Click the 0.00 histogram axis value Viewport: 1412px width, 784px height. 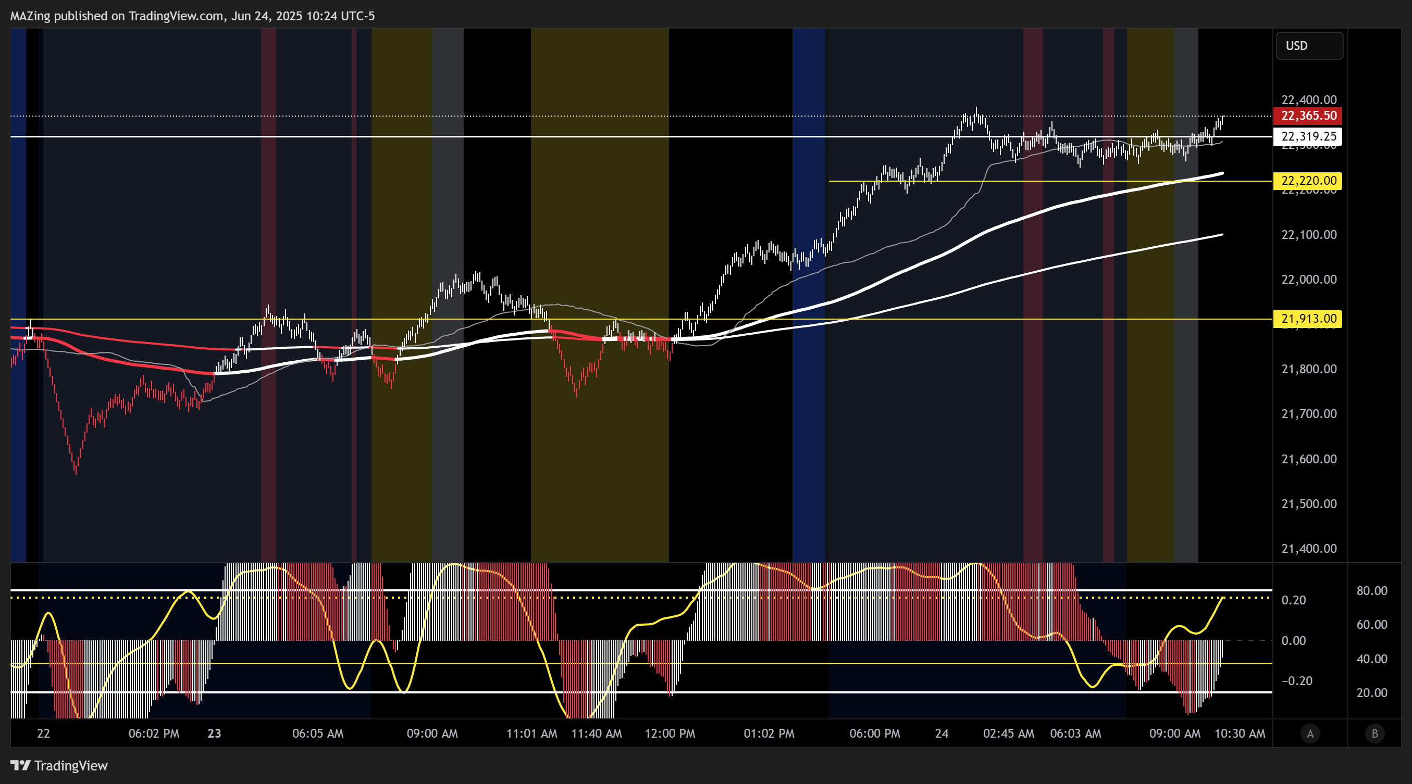pyautogui.click(x=1294, y=640)
